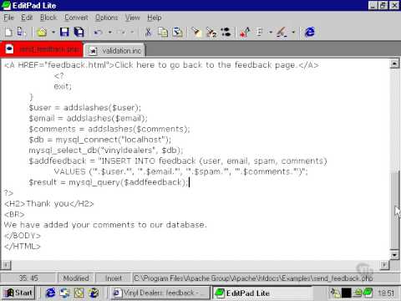
Task: Click the redo icon in toolbar
Action: [x=121, y=33]
